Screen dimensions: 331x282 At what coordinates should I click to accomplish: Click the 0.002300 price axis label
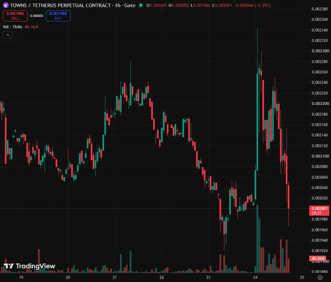tap(320, 51)
